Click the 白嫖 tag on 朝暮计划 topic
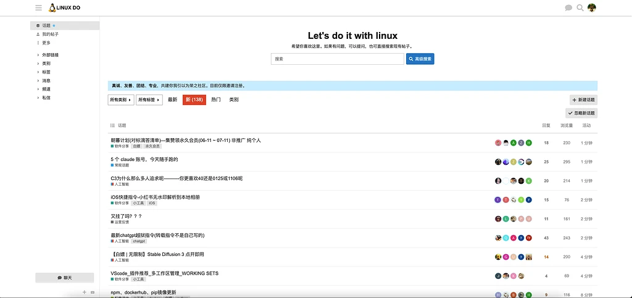The height and width of the screenshot is (298, 632). (136, 146)
